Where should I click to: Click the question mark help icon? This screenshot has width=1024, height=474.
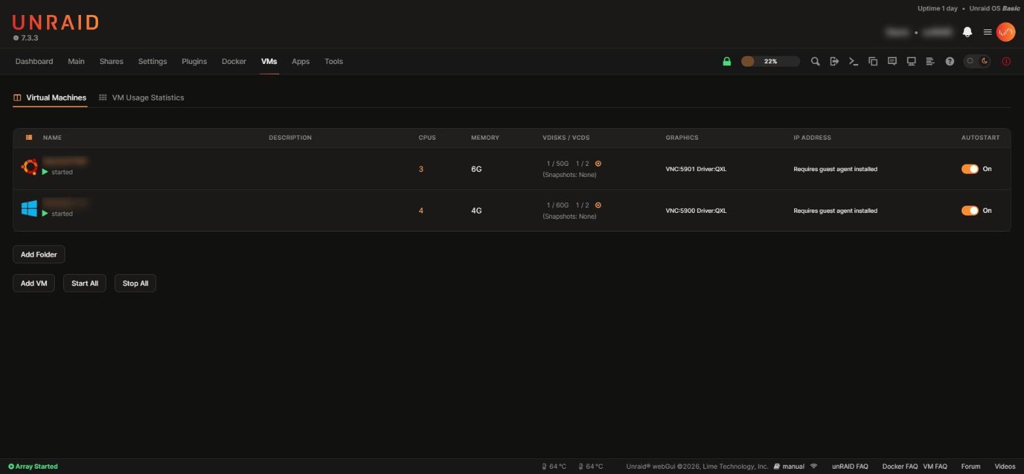950,61
